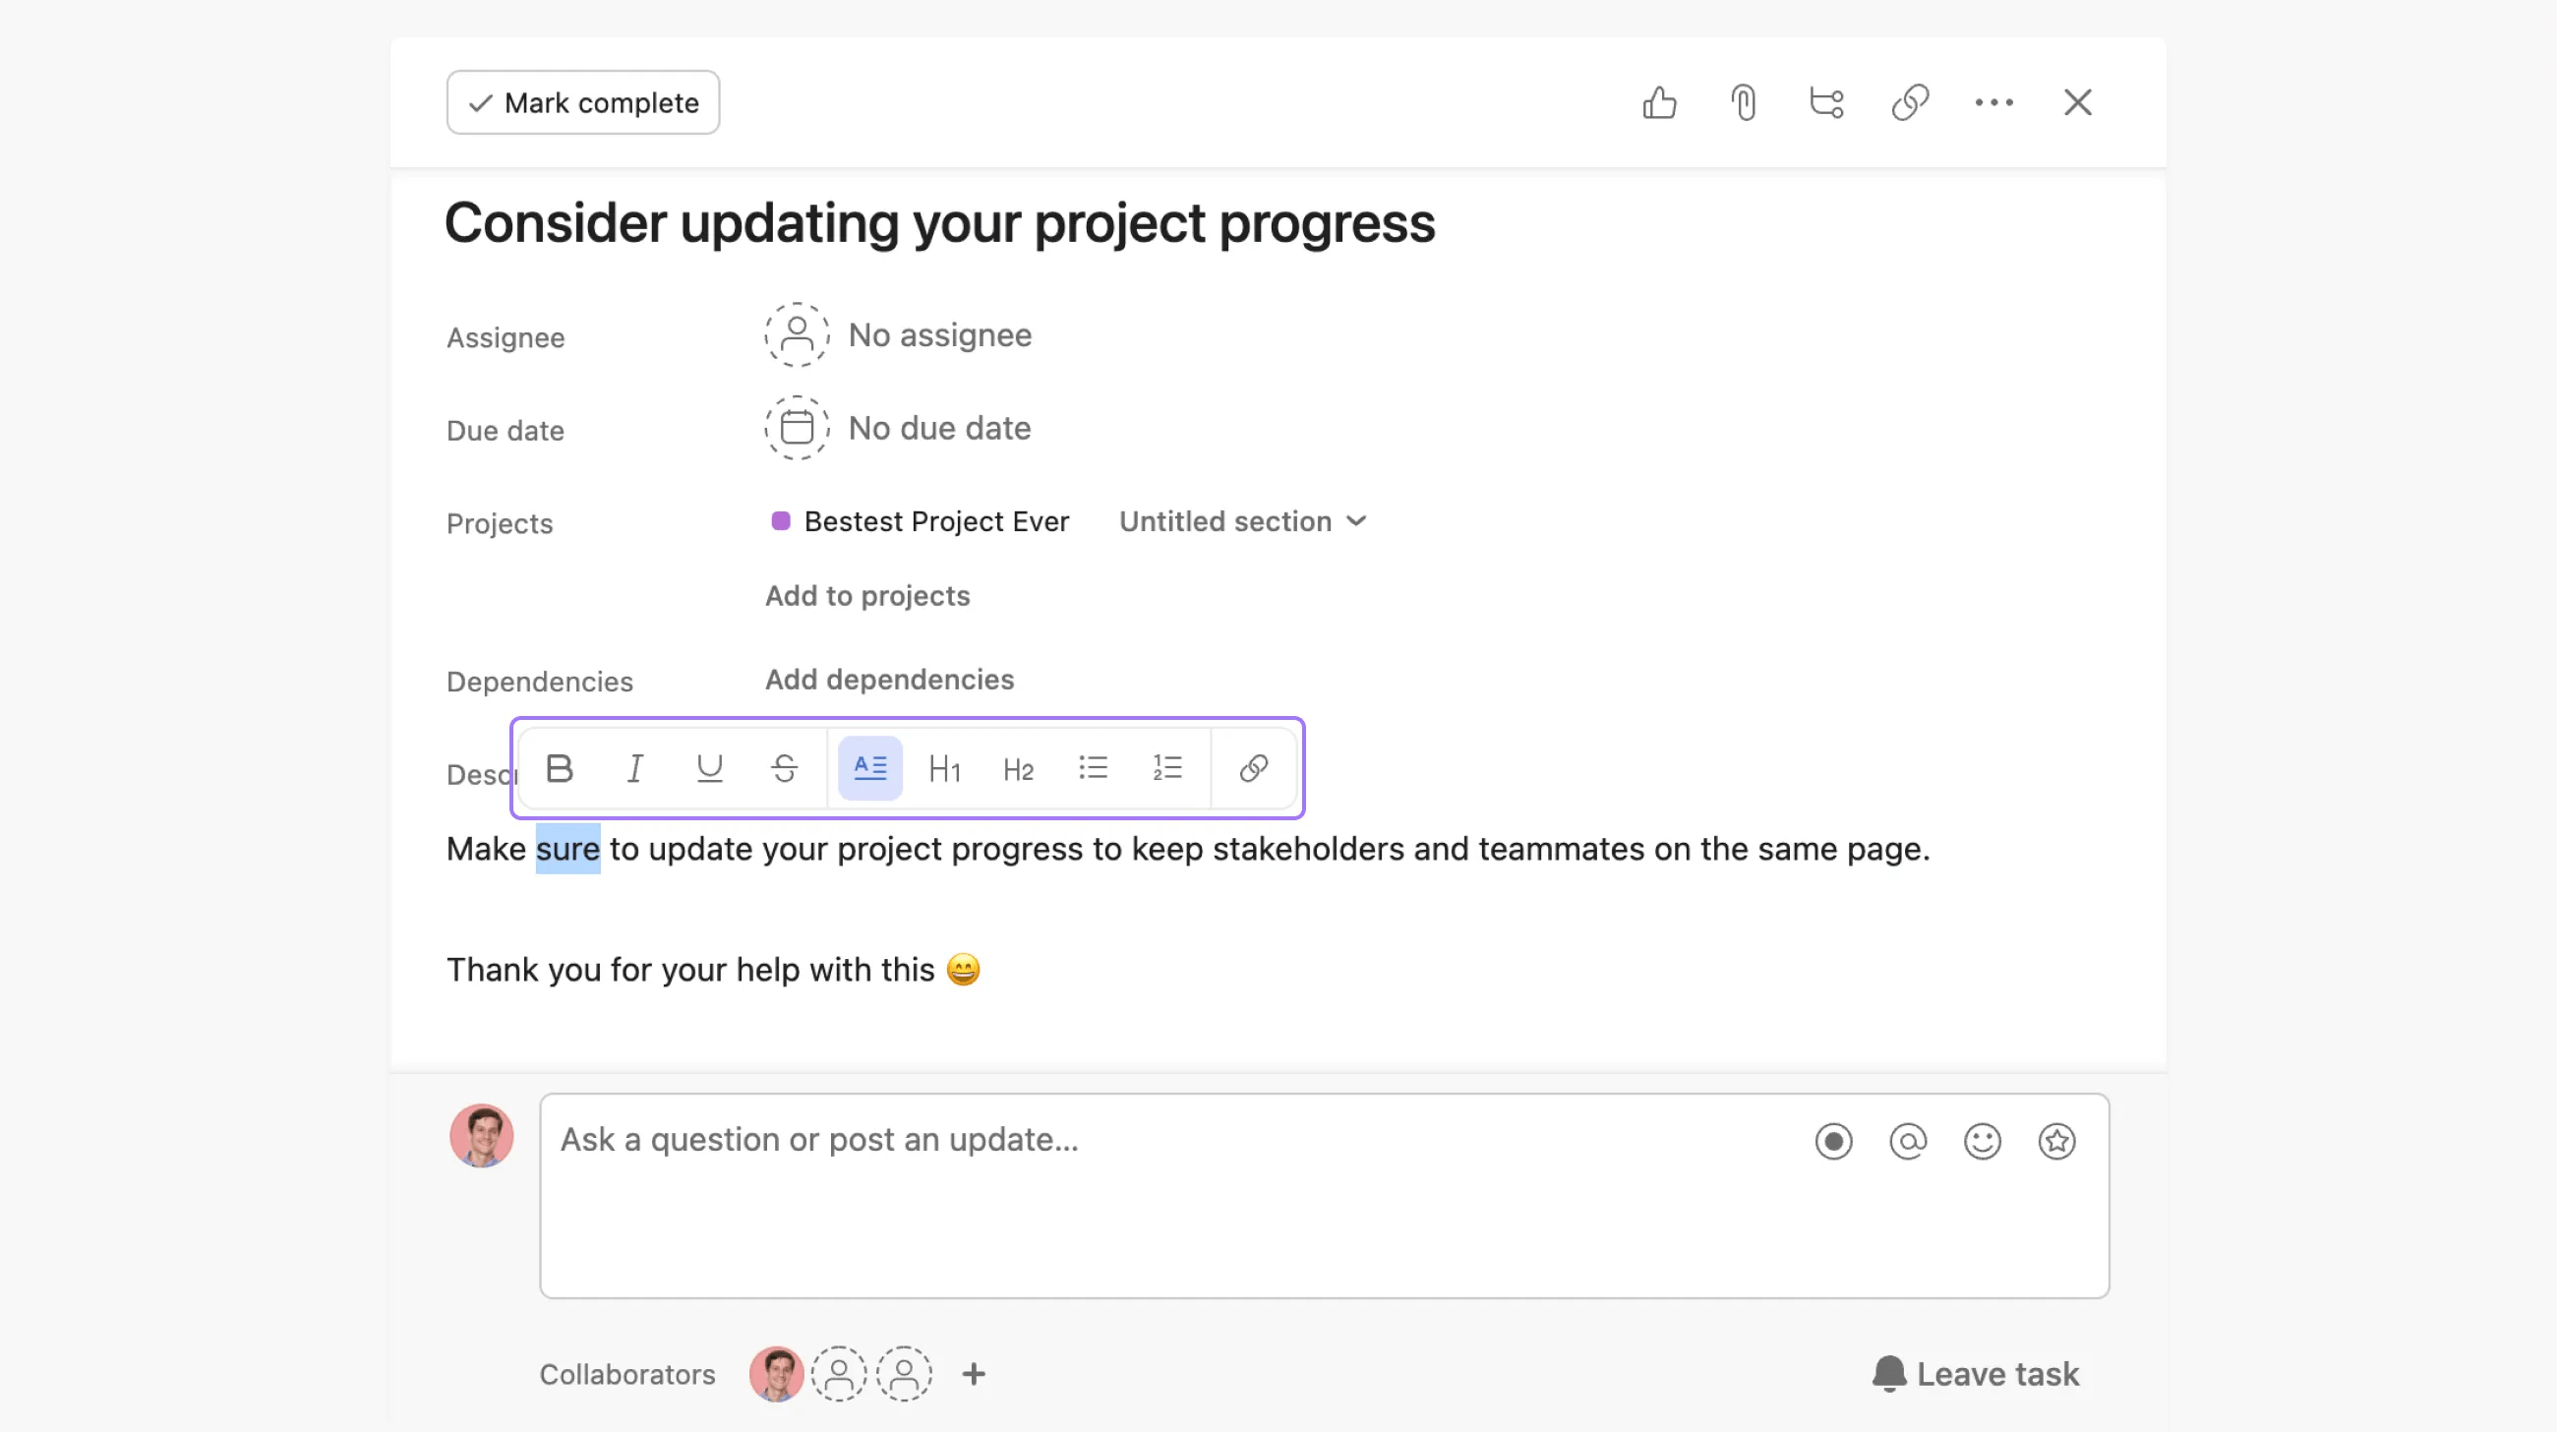Create subtasks with the subtask icon
The width and height of the screenshot is (2557, 1432).
pyautogui.click(x=1826, y=102)
